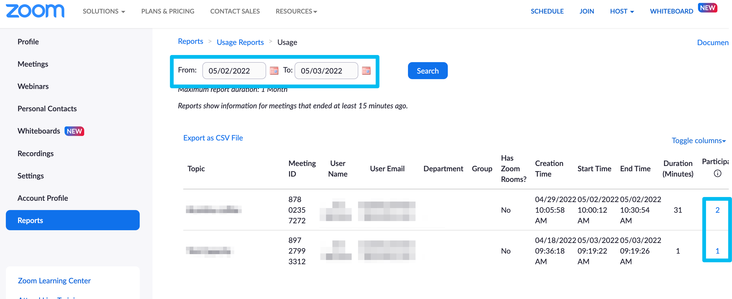Image resolution: width=732 pixels, height=299 pixels.
Task: Click the From date input field
Action: [x=234, y=70]
